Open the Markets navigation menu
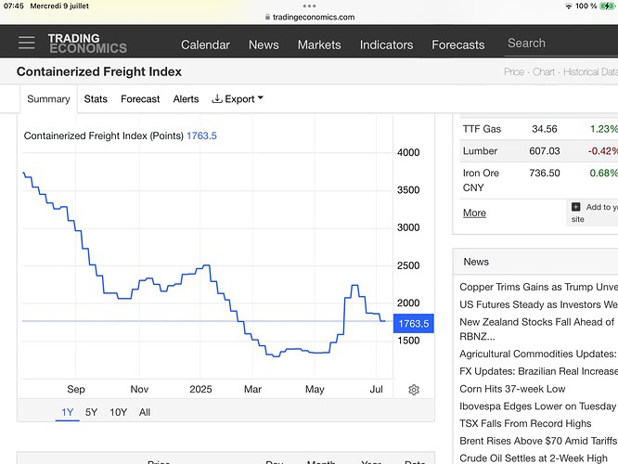 tap(319, 45)
